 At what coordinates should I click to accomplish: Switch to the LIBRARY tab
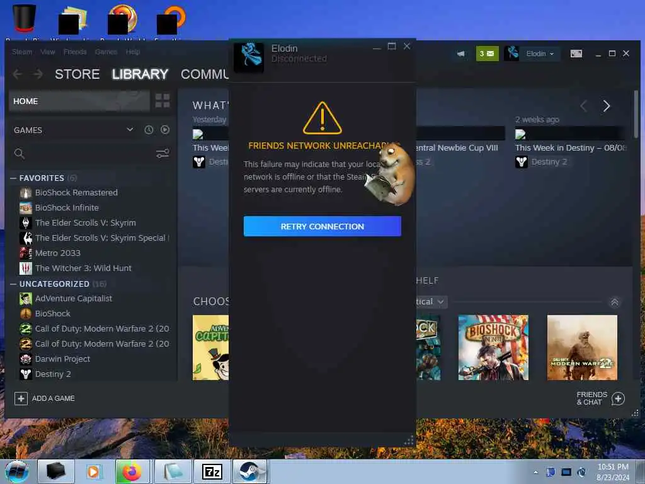point(140,74)
